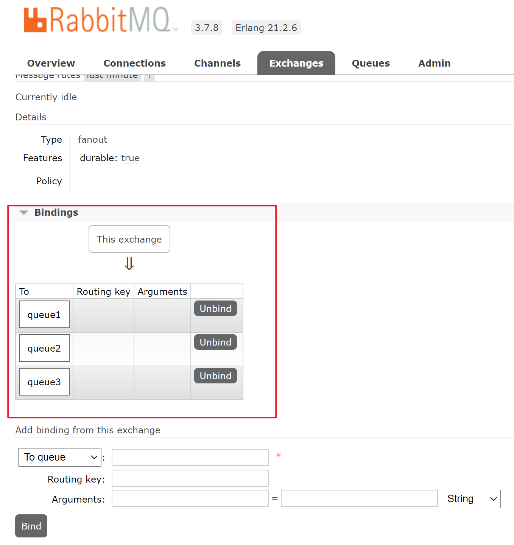Expand the To queue dropdown

(x=60, y=457)
